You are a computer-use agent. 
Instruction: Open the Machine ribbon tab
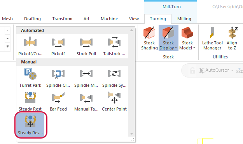click(109, 19)
